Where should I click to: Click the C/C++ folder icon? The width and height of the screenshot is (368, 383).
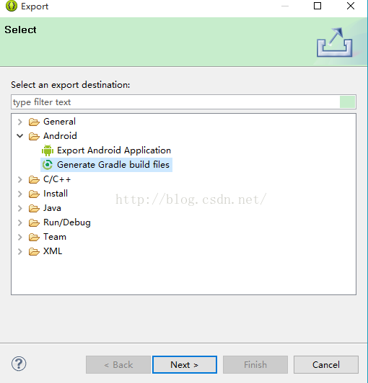pyautogui.click(x=34, y=179)
